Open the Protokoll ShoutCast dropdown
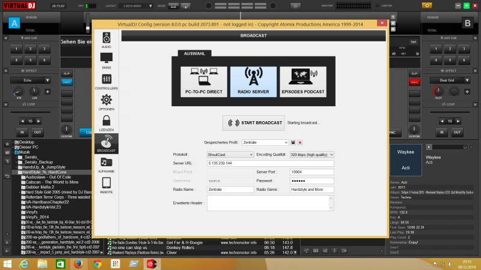The height and width of the screenshot is (270, 481). tap(230, 155)
